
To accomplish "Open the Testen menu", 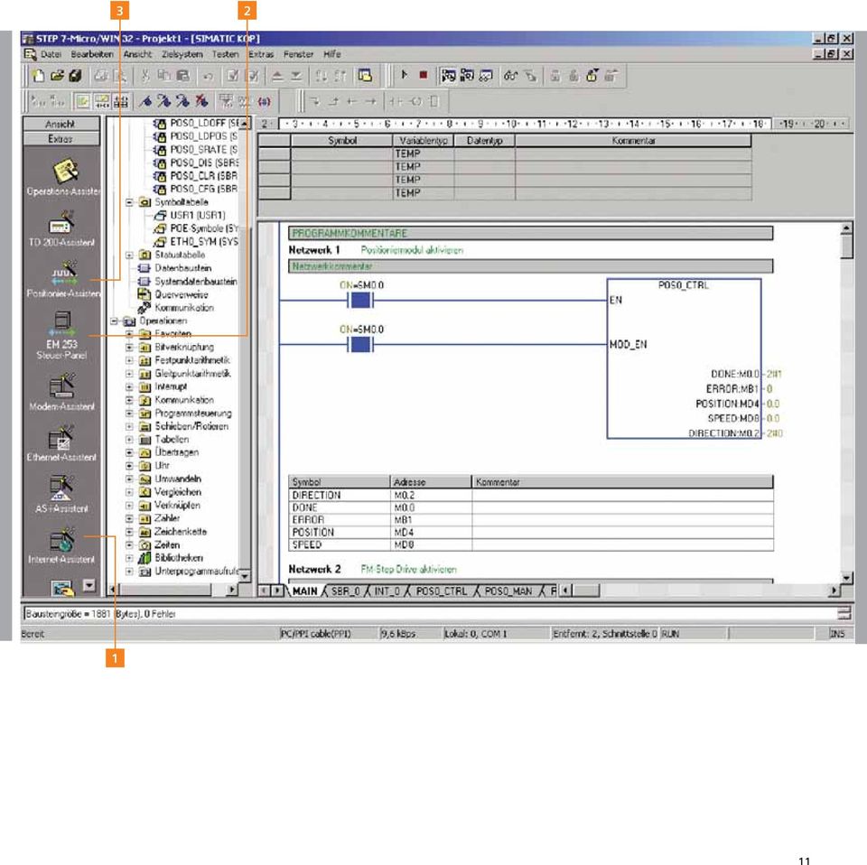I will [x=225, y=54].
